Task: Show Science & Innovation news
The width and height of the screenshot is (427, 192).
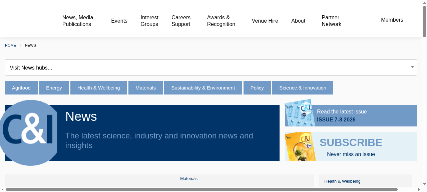Action: pos(303,88)
